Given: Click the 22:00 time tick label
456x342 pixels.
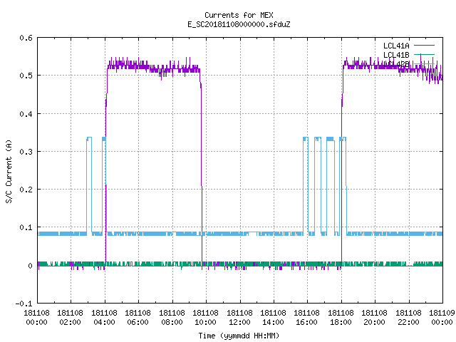Looking at the screenshot, I should tap(408, 322).
